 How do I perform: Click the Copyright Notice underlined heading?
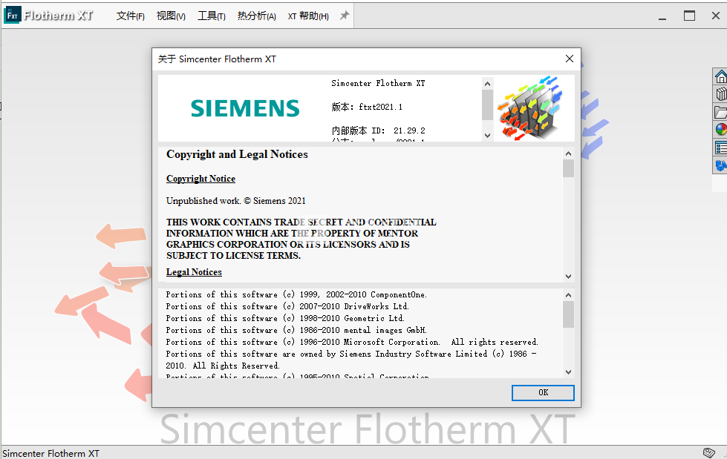point(201,179)
